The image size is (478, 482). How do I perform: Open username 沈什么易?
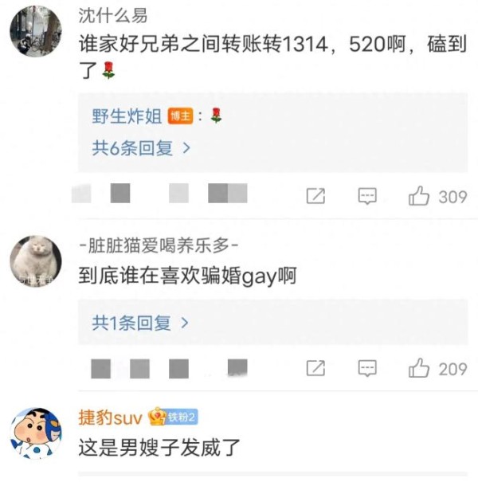click(113, 15)
